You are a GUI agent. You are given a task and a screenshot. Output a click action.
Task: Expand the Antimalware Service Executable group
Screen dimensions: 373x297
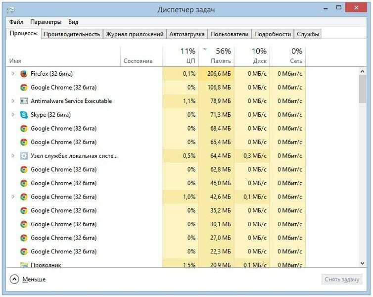pos(13,101)
